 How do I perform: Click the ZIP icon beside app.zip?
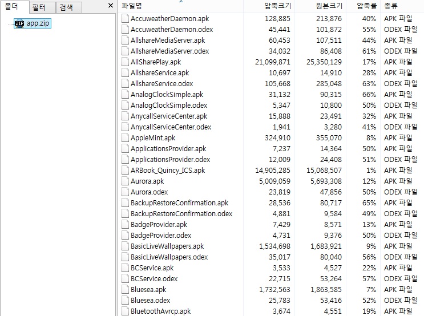click(19, 23)
